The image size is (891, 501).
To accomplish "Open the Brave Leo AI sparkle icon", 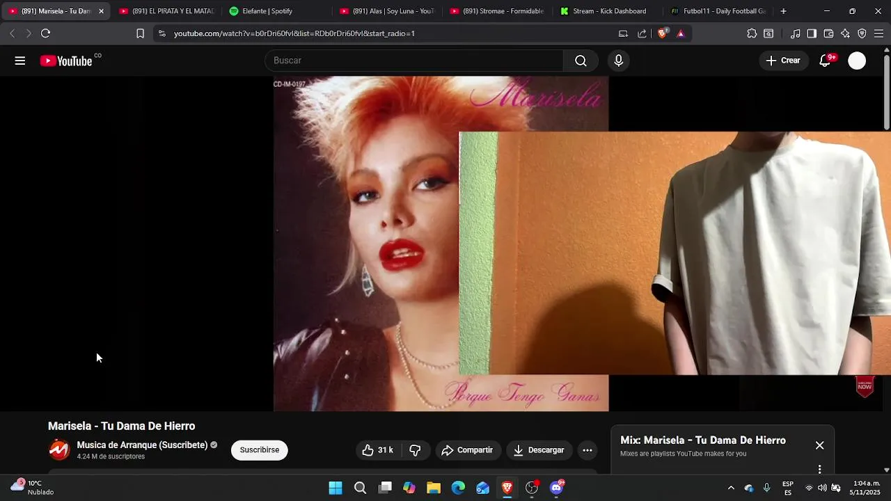I will point(845,33).
